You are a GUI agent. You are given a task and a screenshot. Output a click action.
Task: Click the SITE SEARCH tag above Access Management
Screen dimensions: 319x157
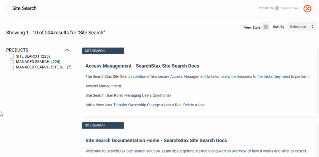pos(103,51)
